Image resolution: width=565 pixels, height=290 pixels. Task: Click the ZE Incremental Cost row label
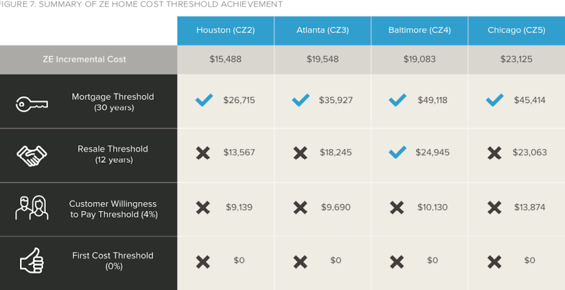click(x=85, y=59)
